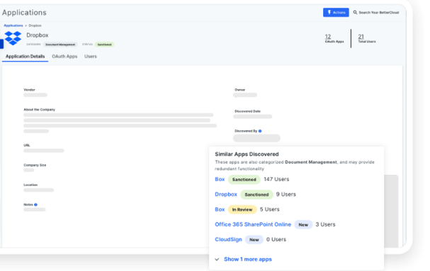Click the blue Actions button
This screenshot has width=430, height=271.
[x=336, y=13]
